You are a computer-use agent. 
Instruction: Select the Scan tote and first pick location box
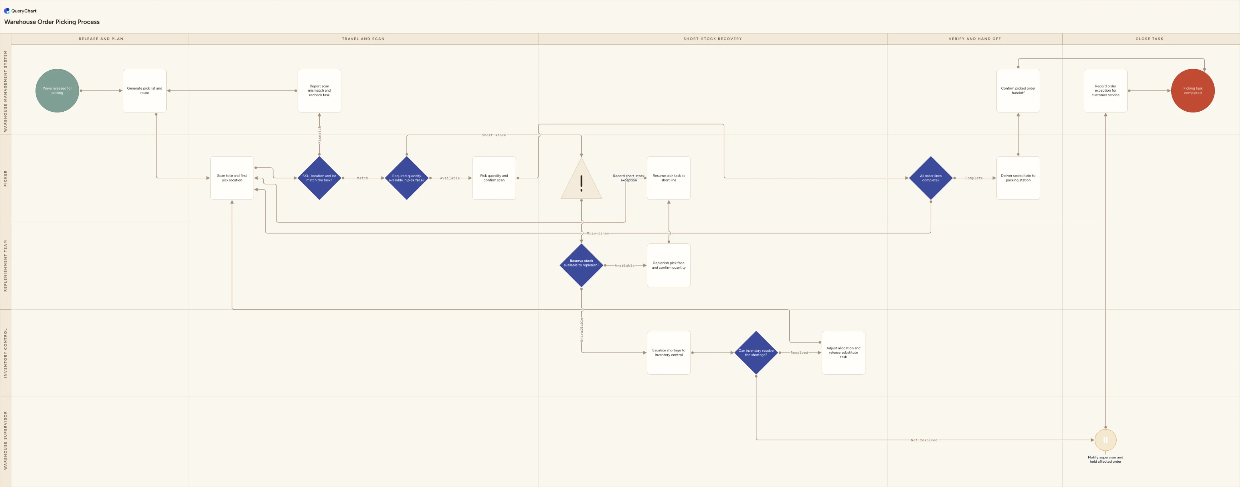[232, 178]
